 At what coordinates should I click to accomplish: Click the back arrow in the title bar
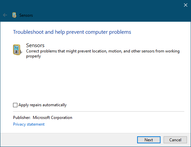5,15
